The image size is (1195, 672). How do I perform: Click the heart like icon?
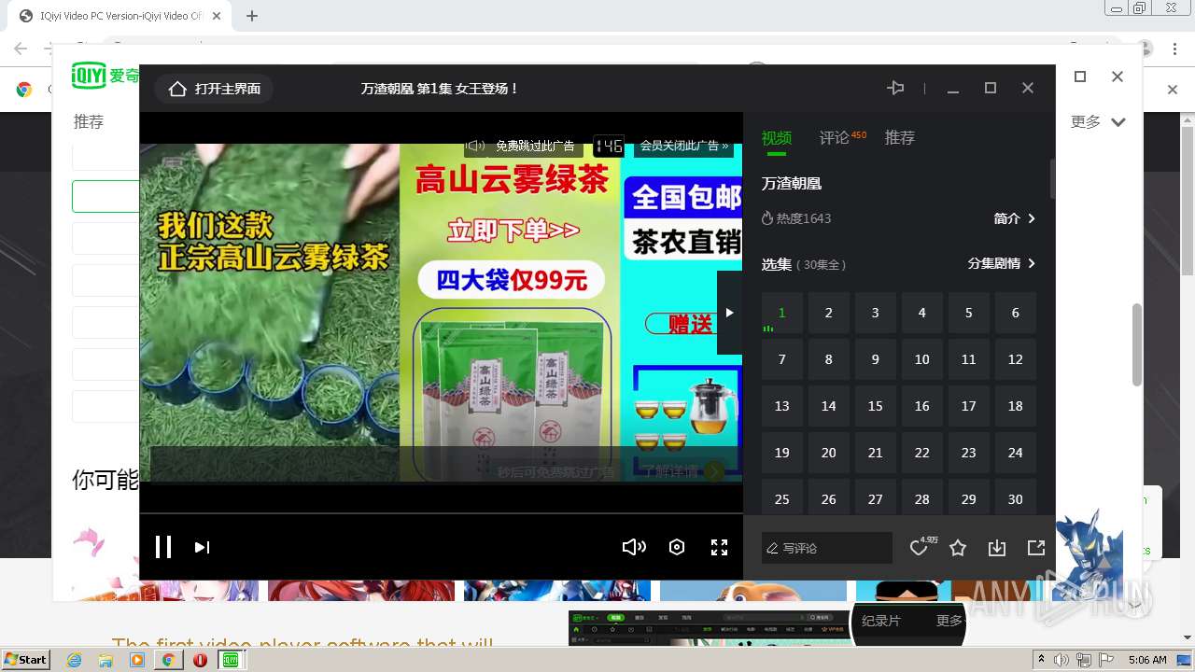click(x=920, y=548)
